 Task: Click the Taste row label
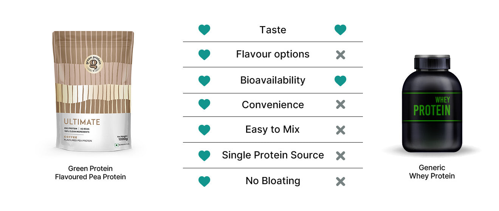pos(273,30)
